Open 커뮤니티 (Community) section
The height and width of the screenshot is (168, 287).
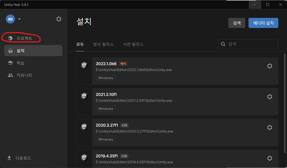click(33, 75)
